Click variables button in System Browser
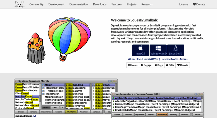Image resolution: width=217 pixels, height=118 pixels. (x=96, y=112)
